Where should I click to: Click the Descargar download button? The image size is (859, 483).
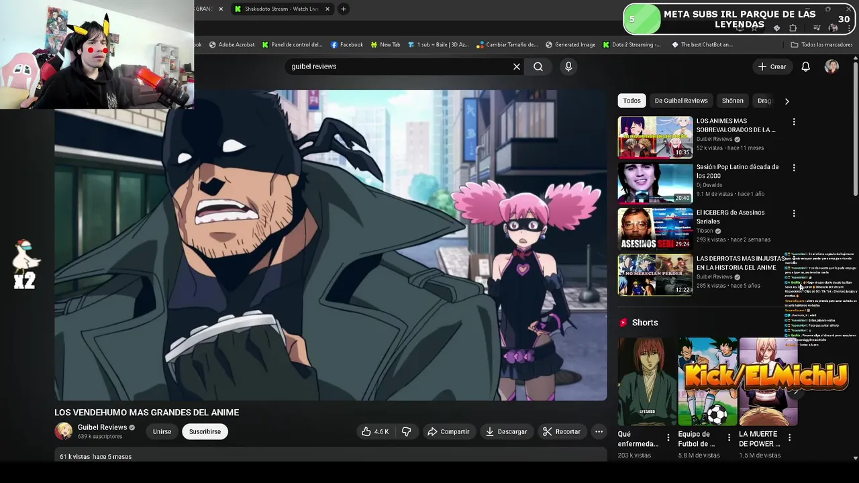point(507,431)
